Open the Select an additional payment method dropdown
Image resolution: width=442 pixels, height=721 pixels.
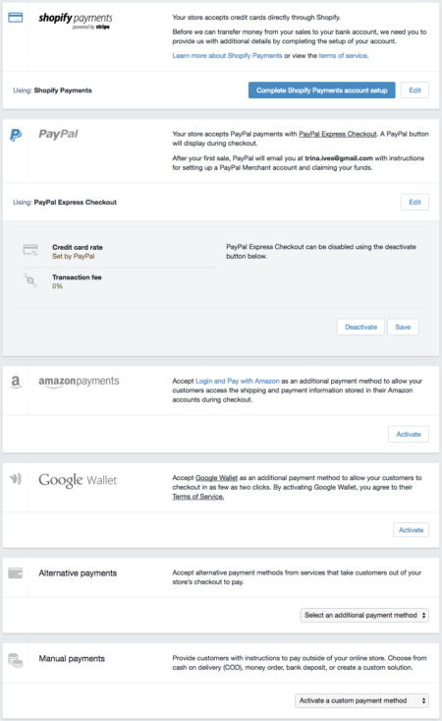tap(364, 615)
